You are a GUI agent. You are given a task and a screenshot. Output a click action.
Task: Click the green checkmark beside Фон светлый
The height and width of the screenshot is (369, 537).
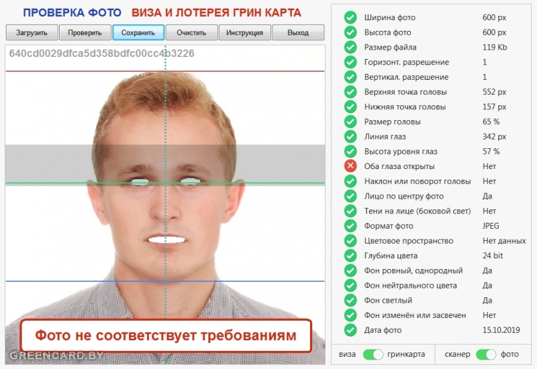(x=350, y=300)
